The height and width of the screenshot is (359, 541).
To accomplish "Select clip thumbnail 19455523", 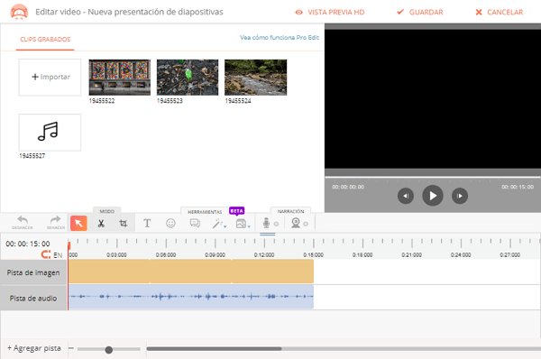I will pyautogui.click(x=188, y=78).
